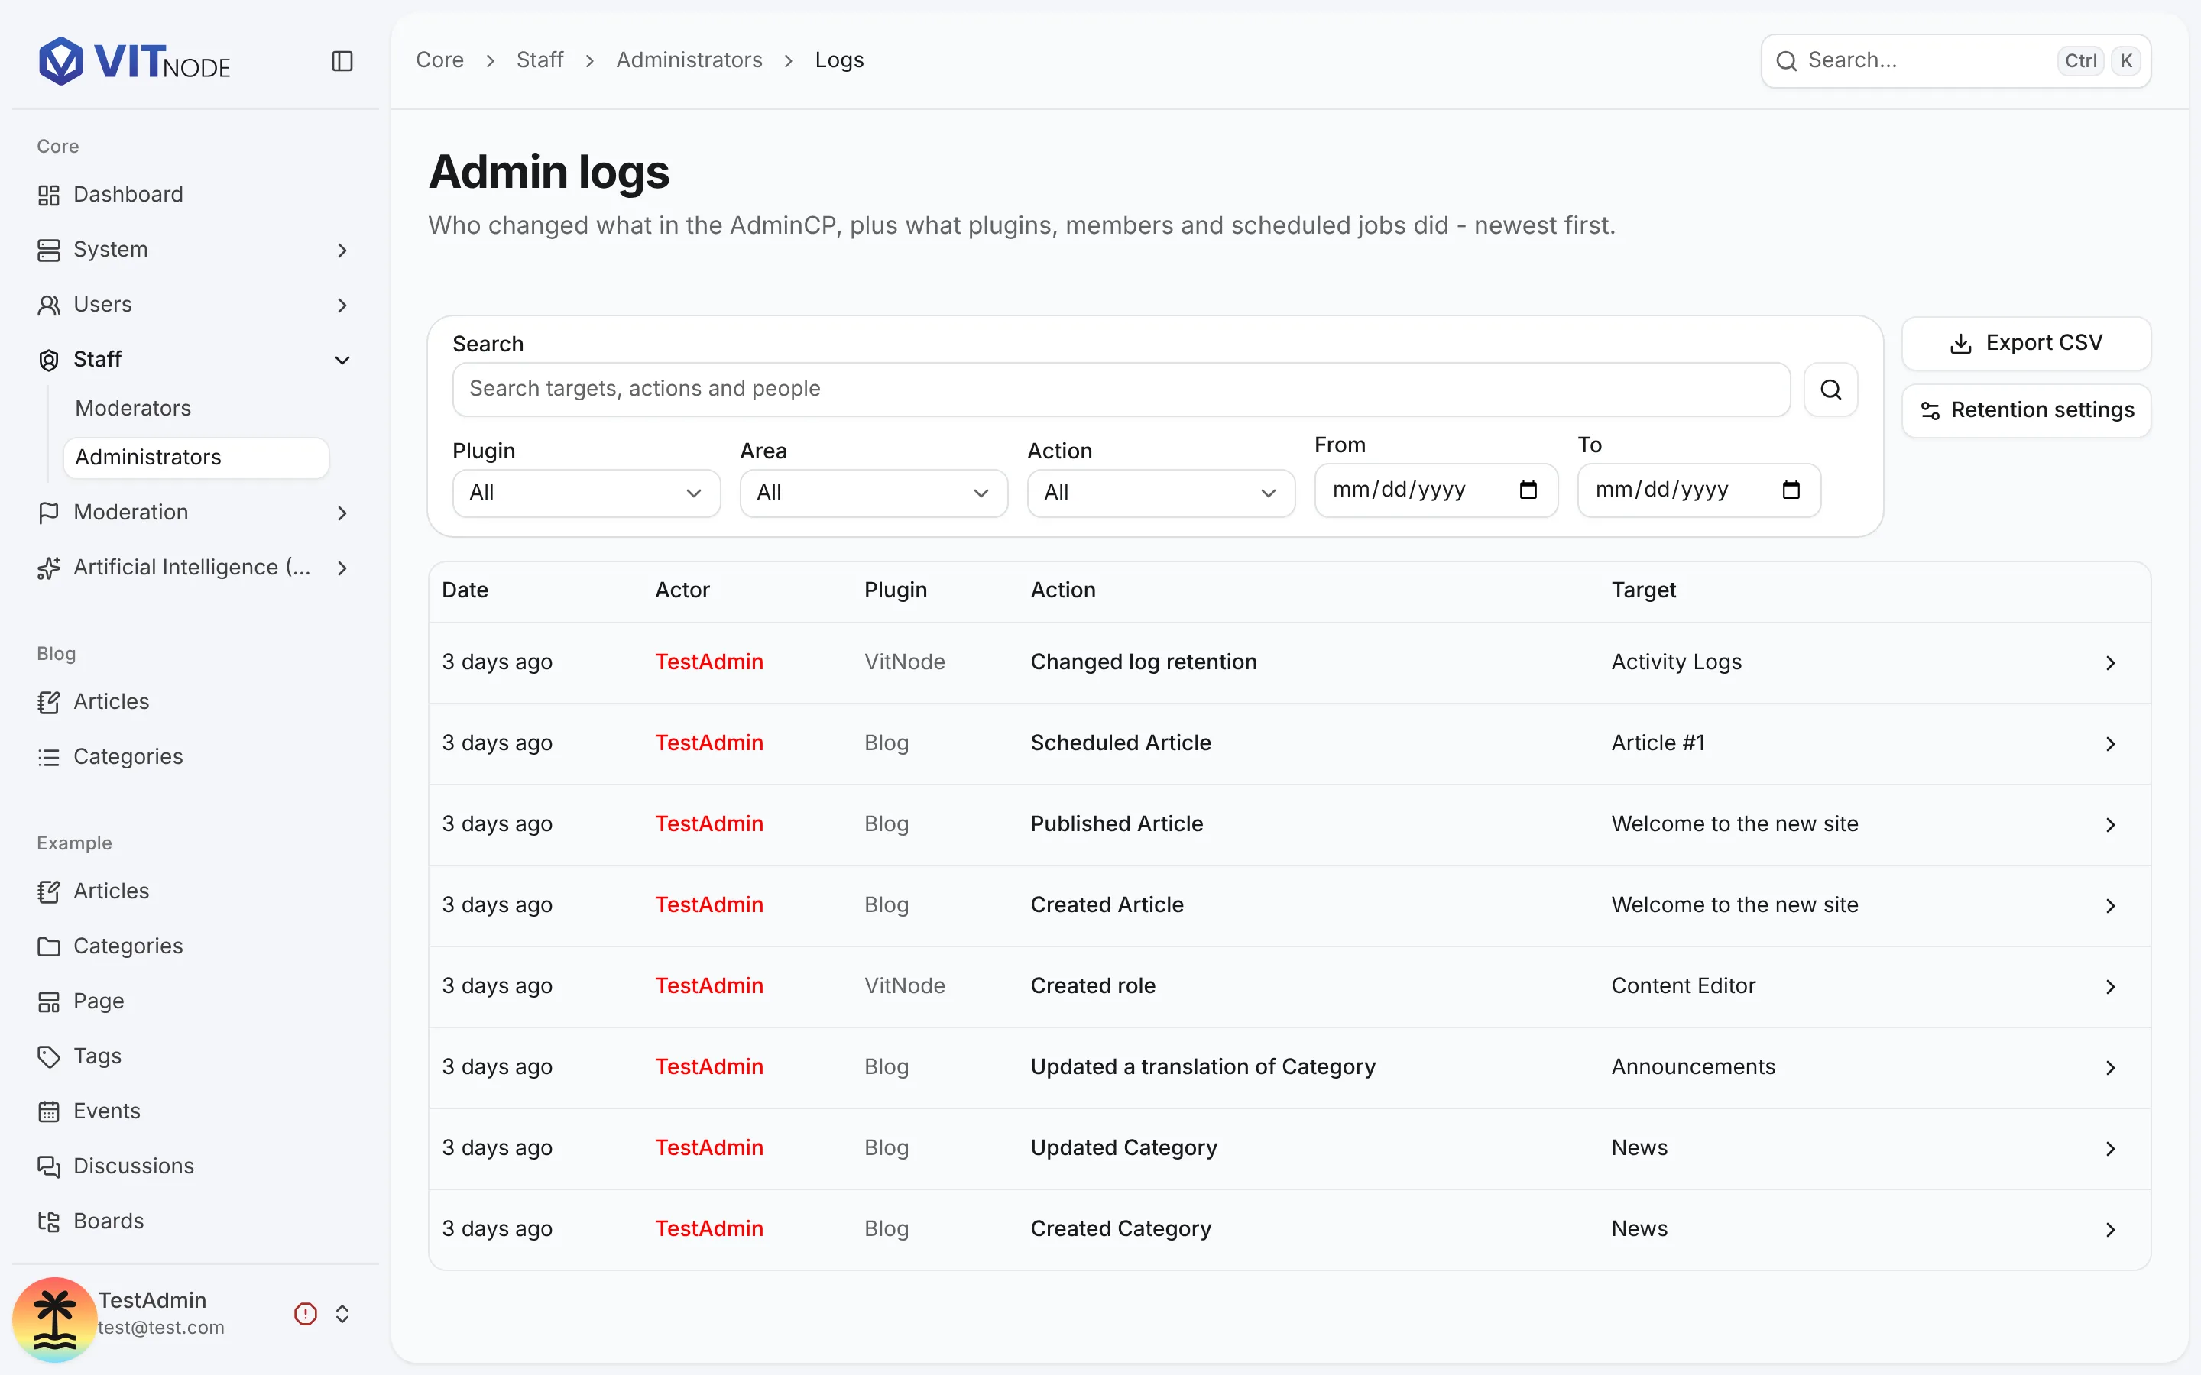Viewport: 2201px width, 1375px height.
Task: Click the Tags tag icon
Action: pos(49,1056)
